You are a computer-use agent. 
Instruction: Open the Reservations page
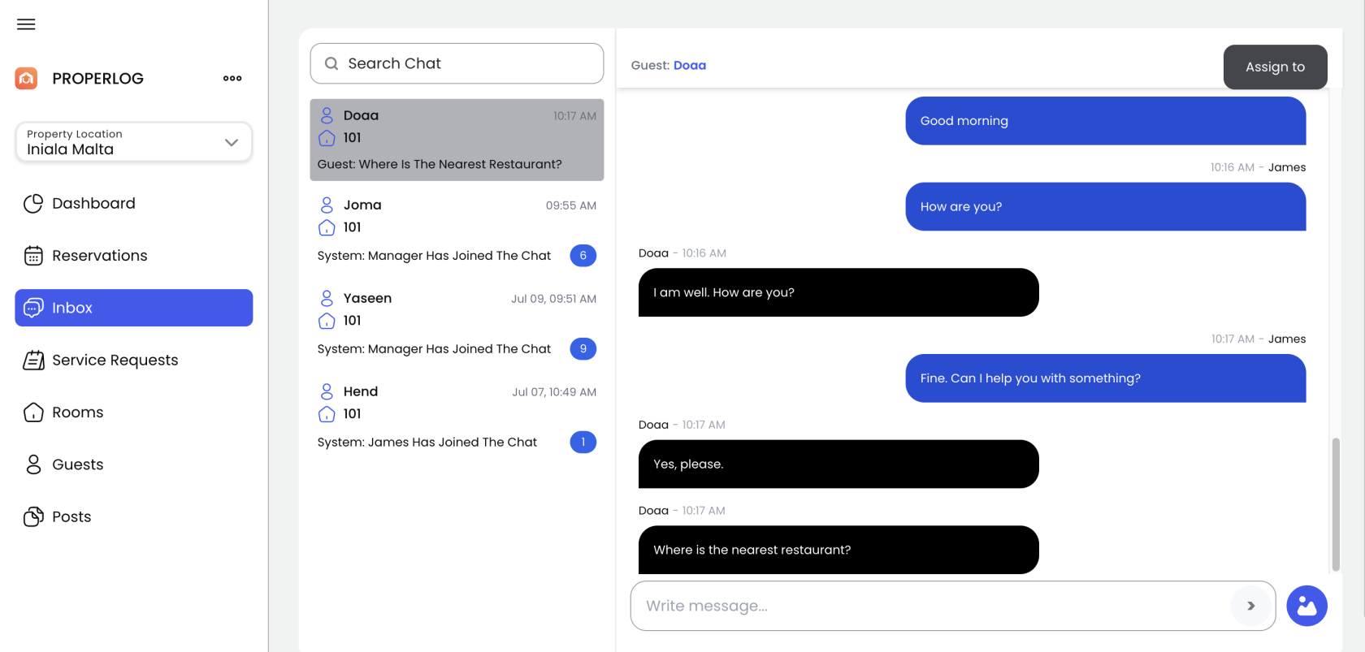pyautogui.click(x=99, y=256)
